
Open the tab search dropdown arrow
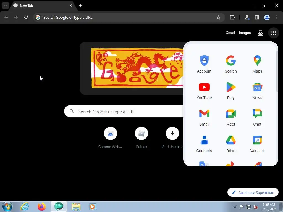6,6
